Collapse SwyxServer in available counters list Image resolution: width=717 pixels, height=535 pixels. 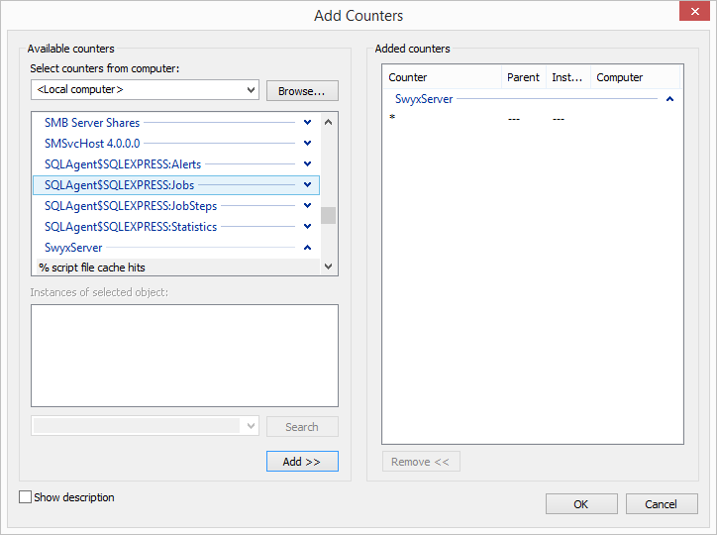307,248
